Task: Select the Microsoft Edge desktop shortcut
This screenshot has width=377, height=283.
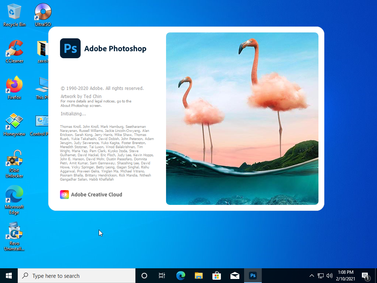Action: click(x=14, y=200)
